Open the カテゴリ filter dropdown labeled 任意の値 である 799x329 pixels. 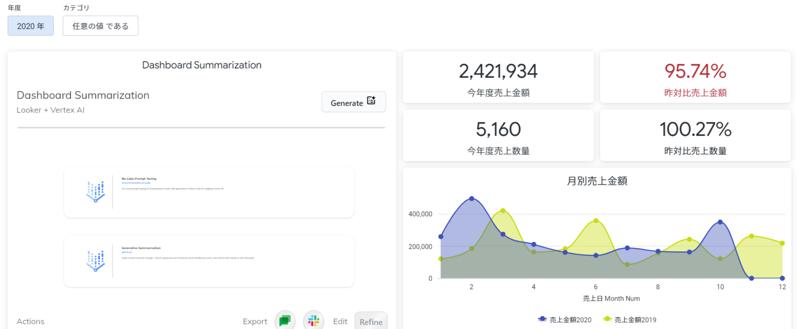coord(100,25)
